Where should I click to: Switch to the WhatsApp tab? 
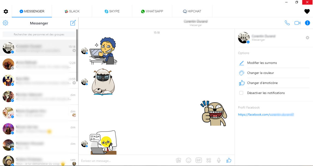point(152,11)
